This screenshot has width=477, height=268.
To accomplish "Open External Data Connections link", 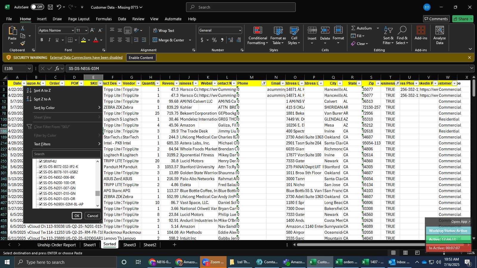I will tap(86, 57).
